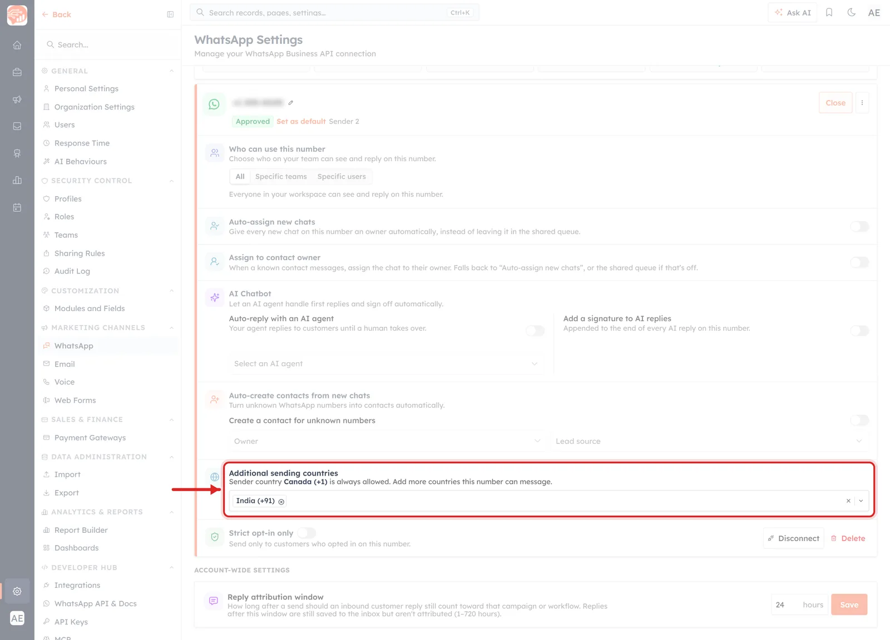Click the Back link
The width and height of the screenshot is (890, 640).
tap(57, 14)
